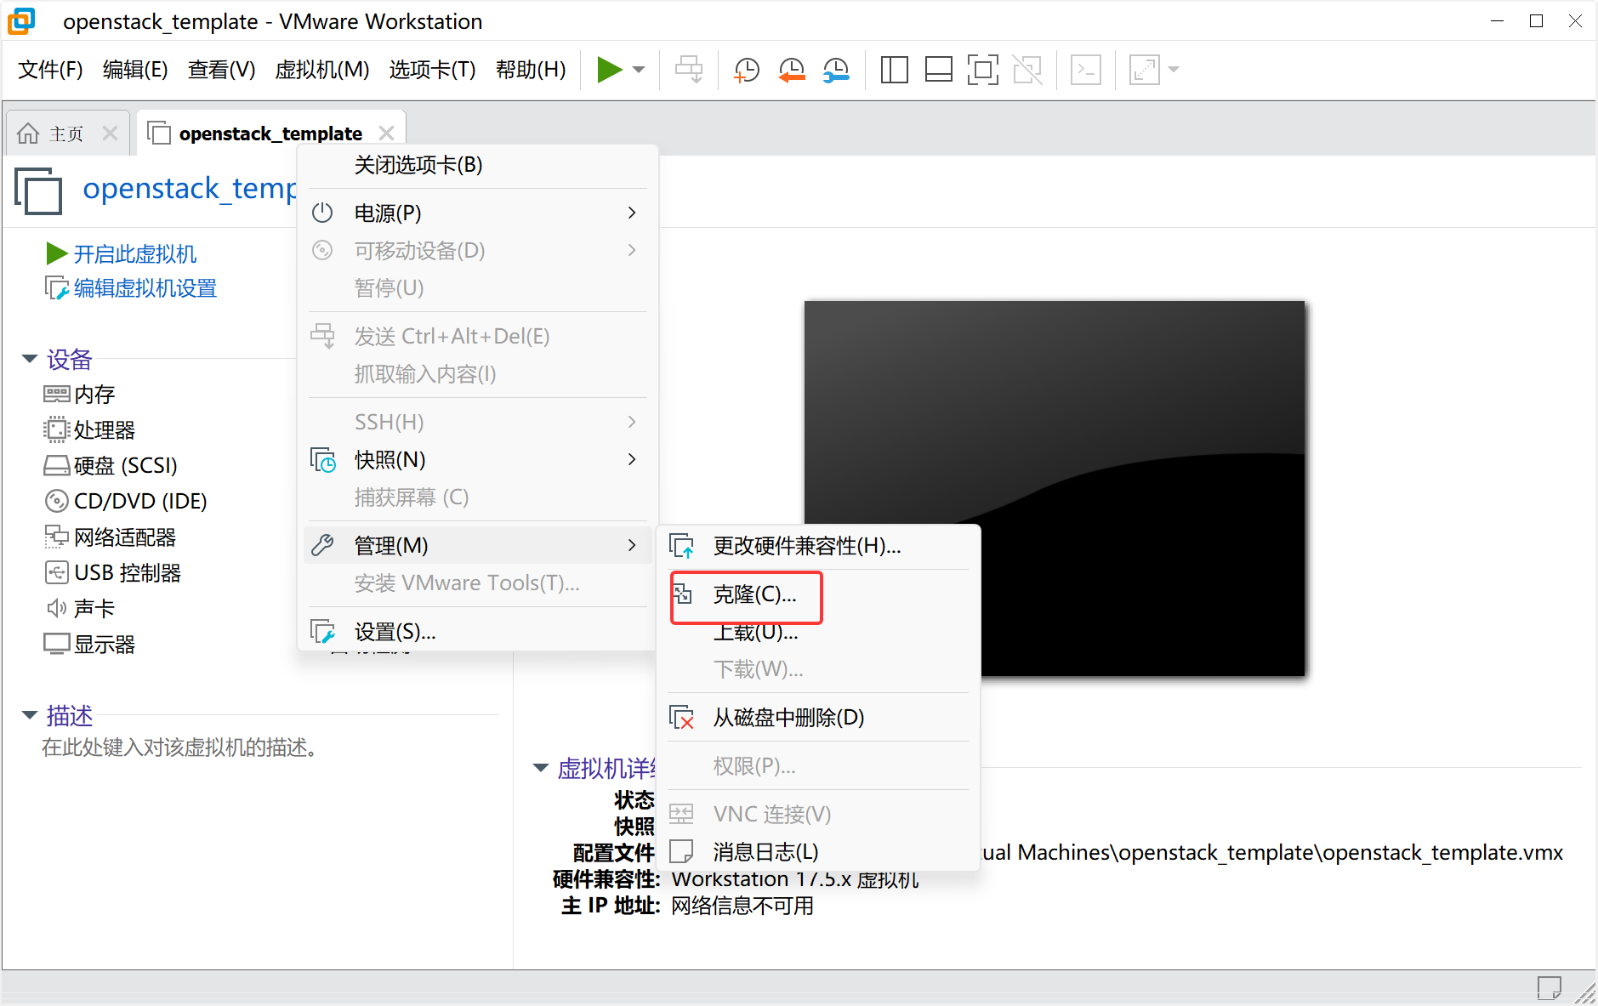This screenshot has height=1006, width=1598.
Task: Choose 更改硬件兼容性(H)... in submenu
Action: 818,546
